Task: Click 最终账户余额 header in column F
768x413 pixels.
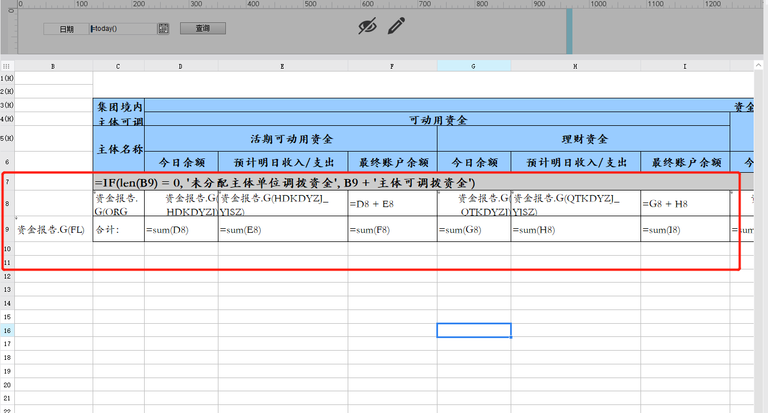Action: [x=392, y=162]
